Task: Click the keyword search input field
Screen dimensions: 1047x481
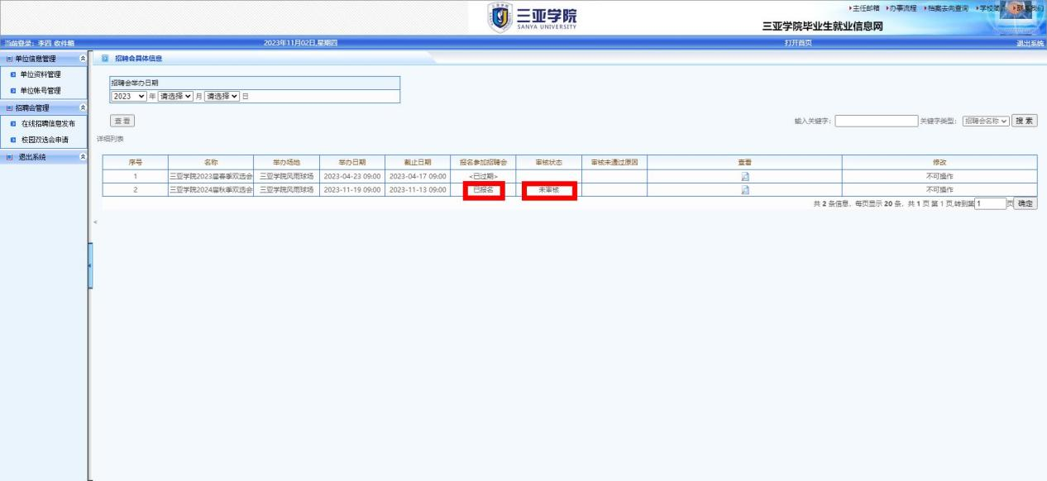Action: pyautogui.click(x=876, y=121)
